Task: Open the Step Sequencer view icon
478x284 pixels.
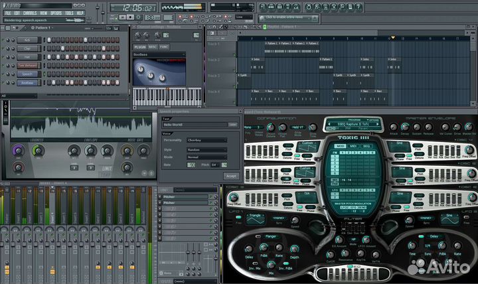Action: click(272, 7)
